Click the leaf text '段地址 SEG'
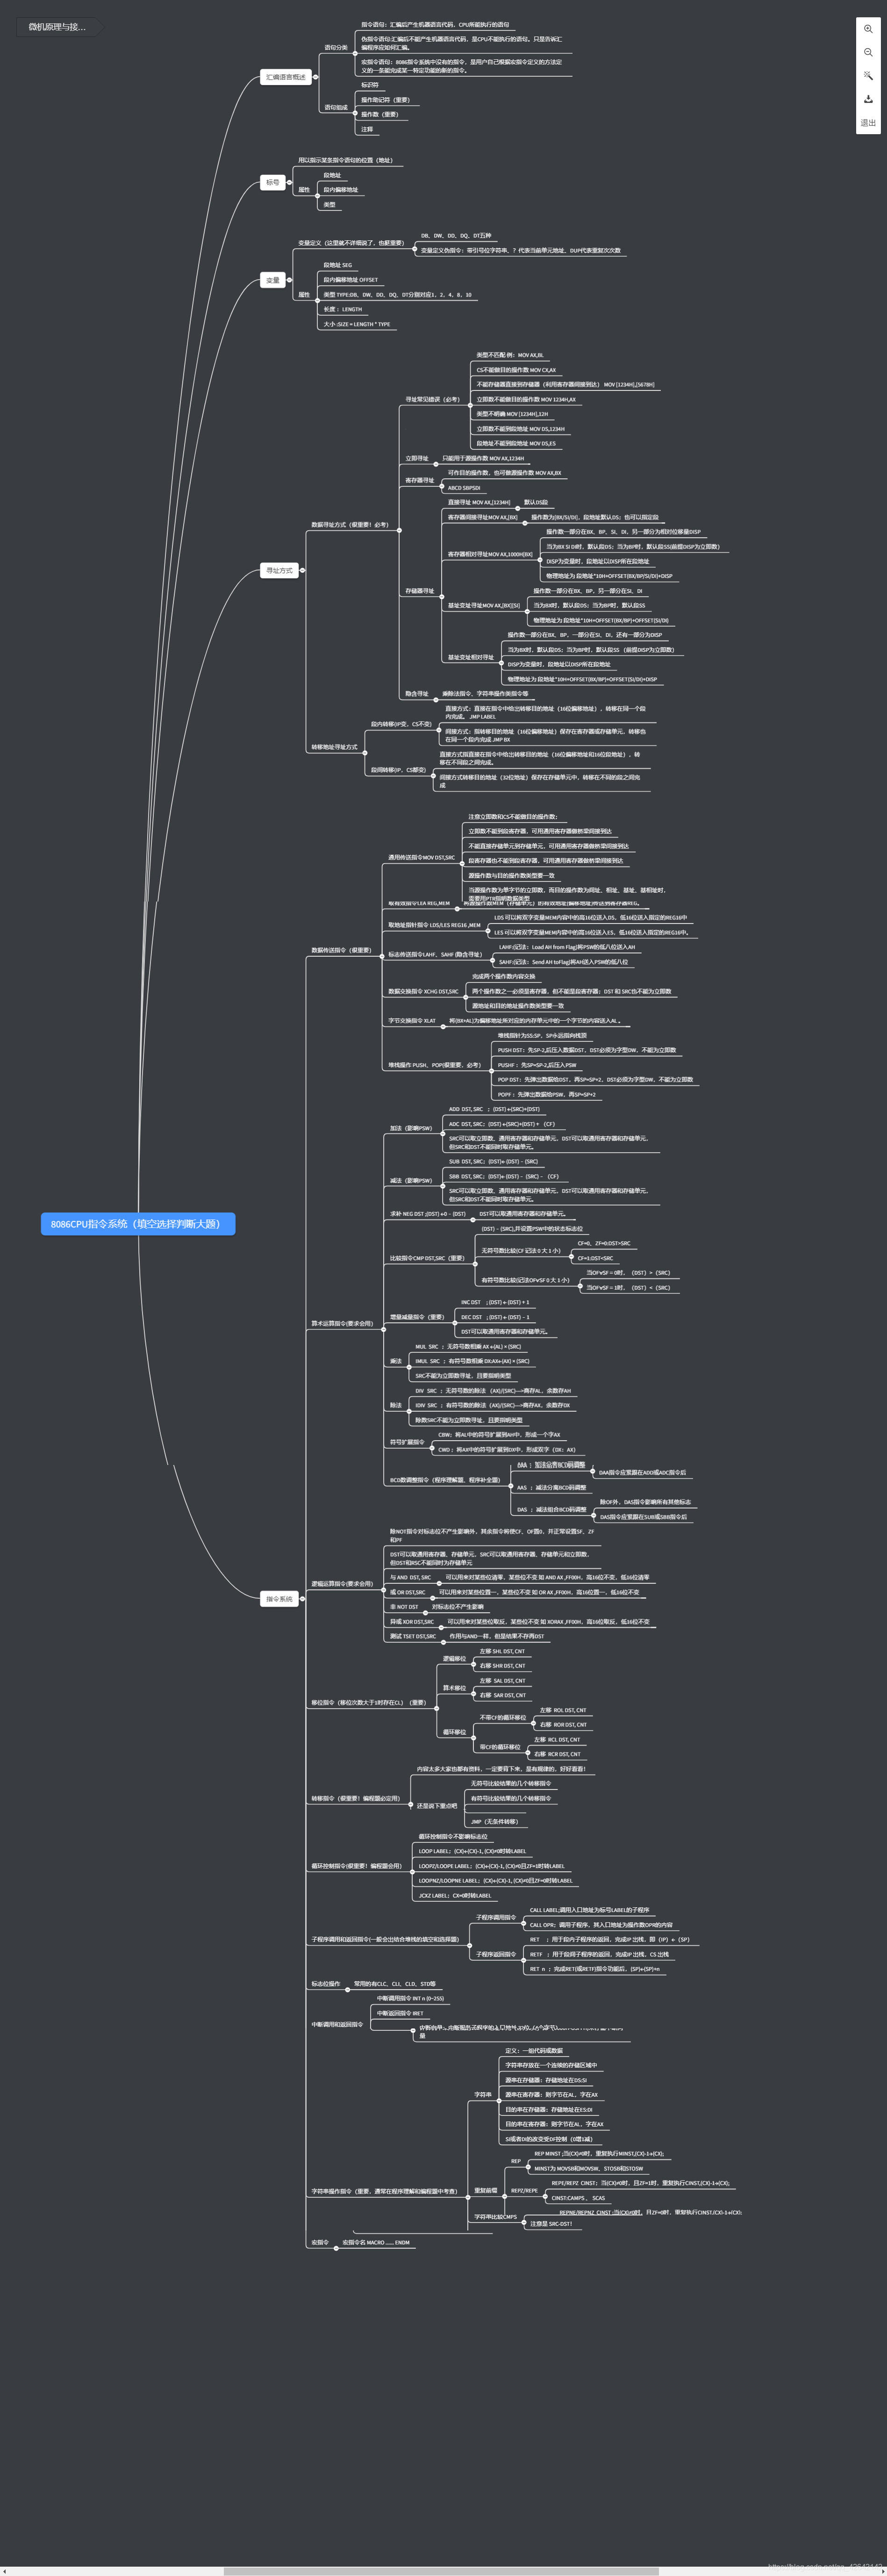This screenshot has width=887, height=2576. 337,265
